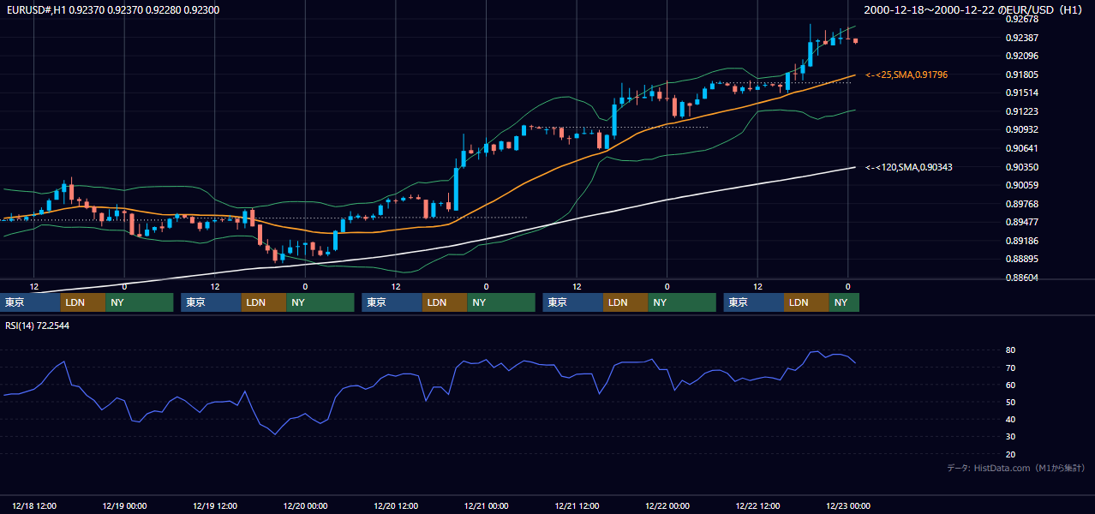Click RSI axis level 20
The image size is (1095, 514).
tap(1010, 454)
